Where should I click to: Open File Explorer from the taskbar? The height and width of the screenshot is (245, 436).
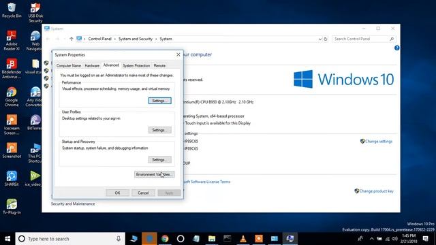pos(212,239)
